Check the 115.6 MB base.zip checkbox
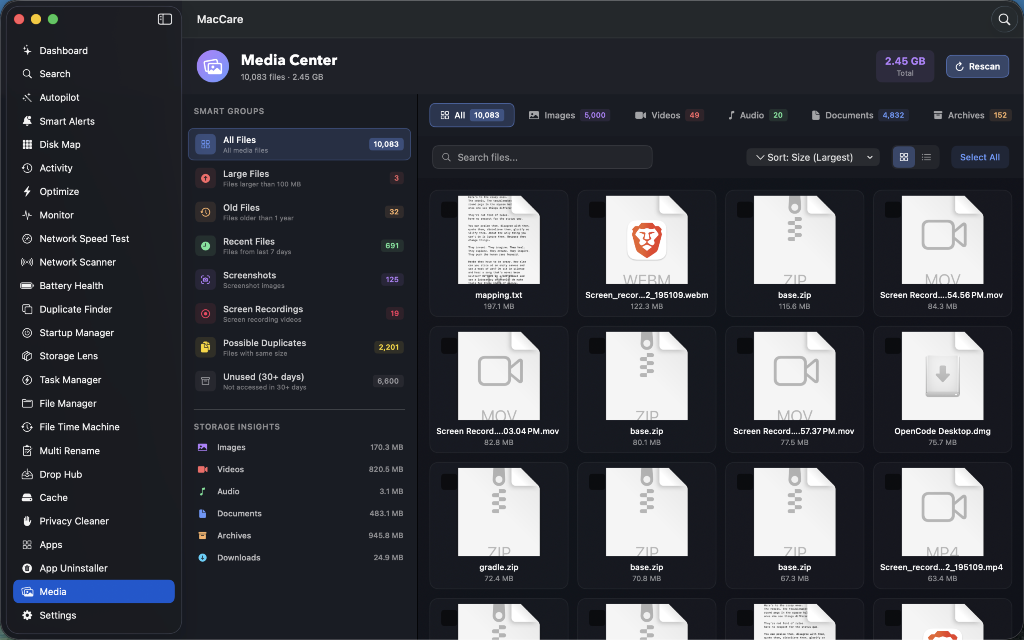Viewport: 1024px width, 640px height. [745, 210]
